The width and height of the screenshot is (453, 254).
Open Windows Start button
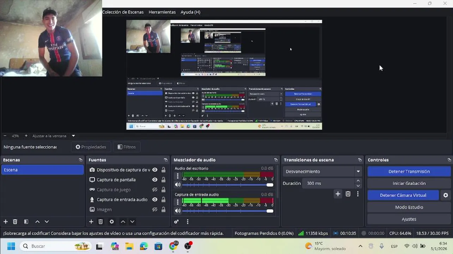pos(11,246)
